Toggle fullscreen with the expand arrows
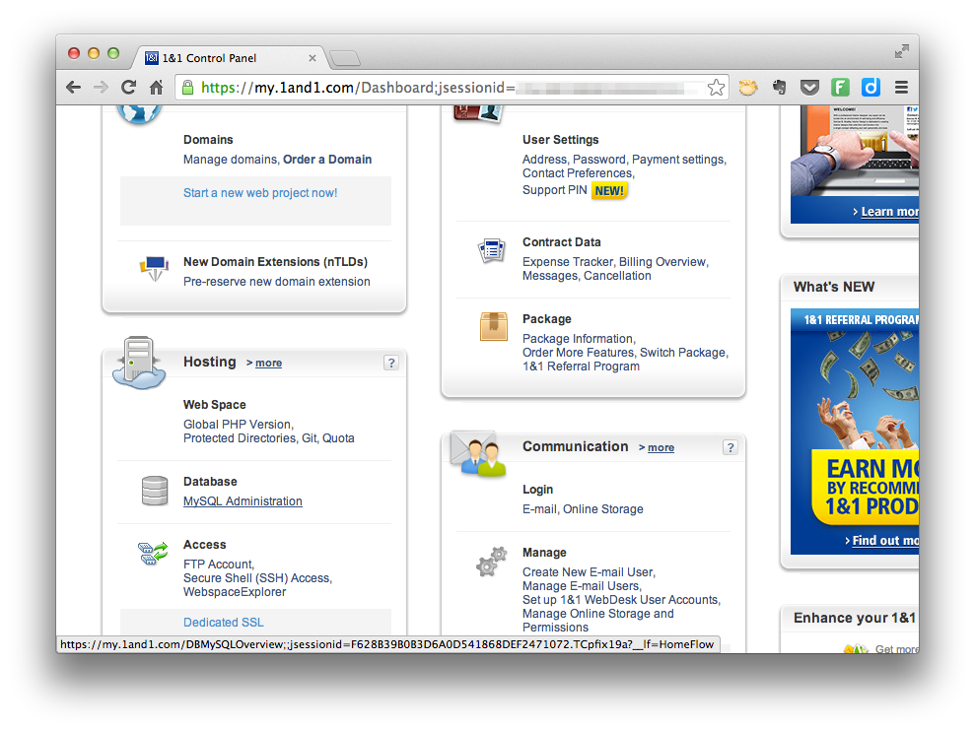The width and height of the screenshot is (975, 731). tap(902, 51)
